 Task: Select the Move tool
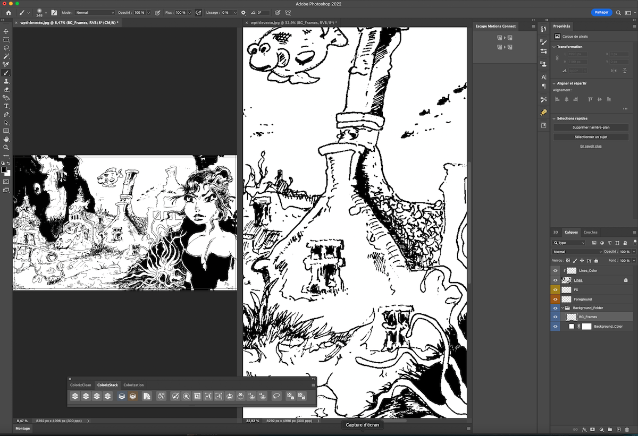6,31
